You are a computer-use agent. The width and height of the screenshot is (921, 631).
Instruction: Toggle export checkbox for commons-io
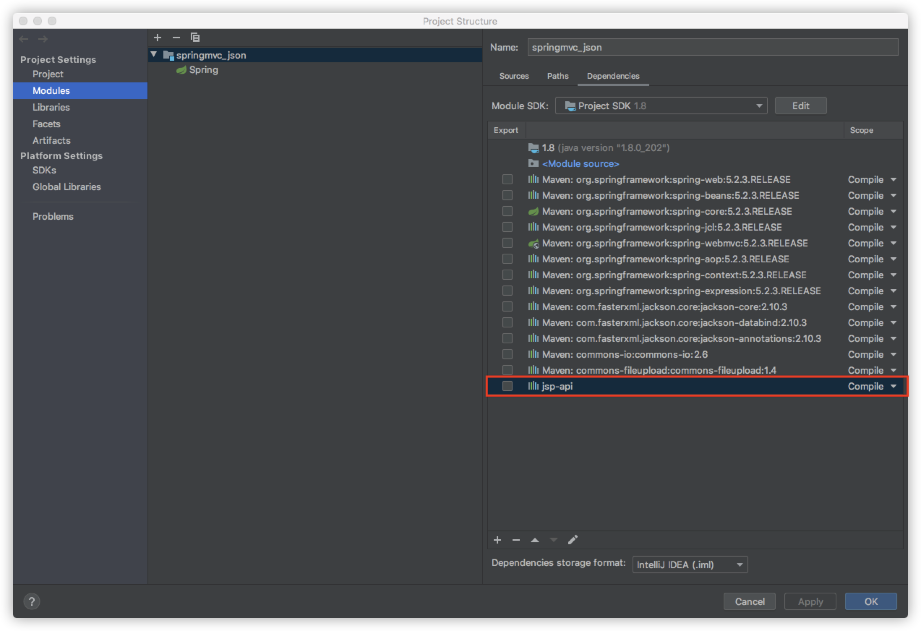pos(507,355)
